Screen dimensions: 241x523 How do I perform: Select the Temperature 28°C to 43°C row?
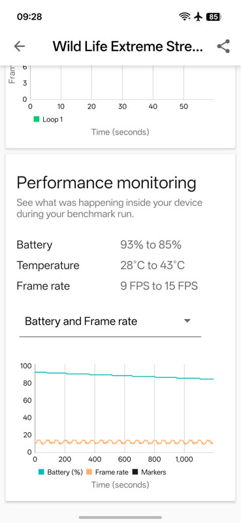click(x=101, y=266)
